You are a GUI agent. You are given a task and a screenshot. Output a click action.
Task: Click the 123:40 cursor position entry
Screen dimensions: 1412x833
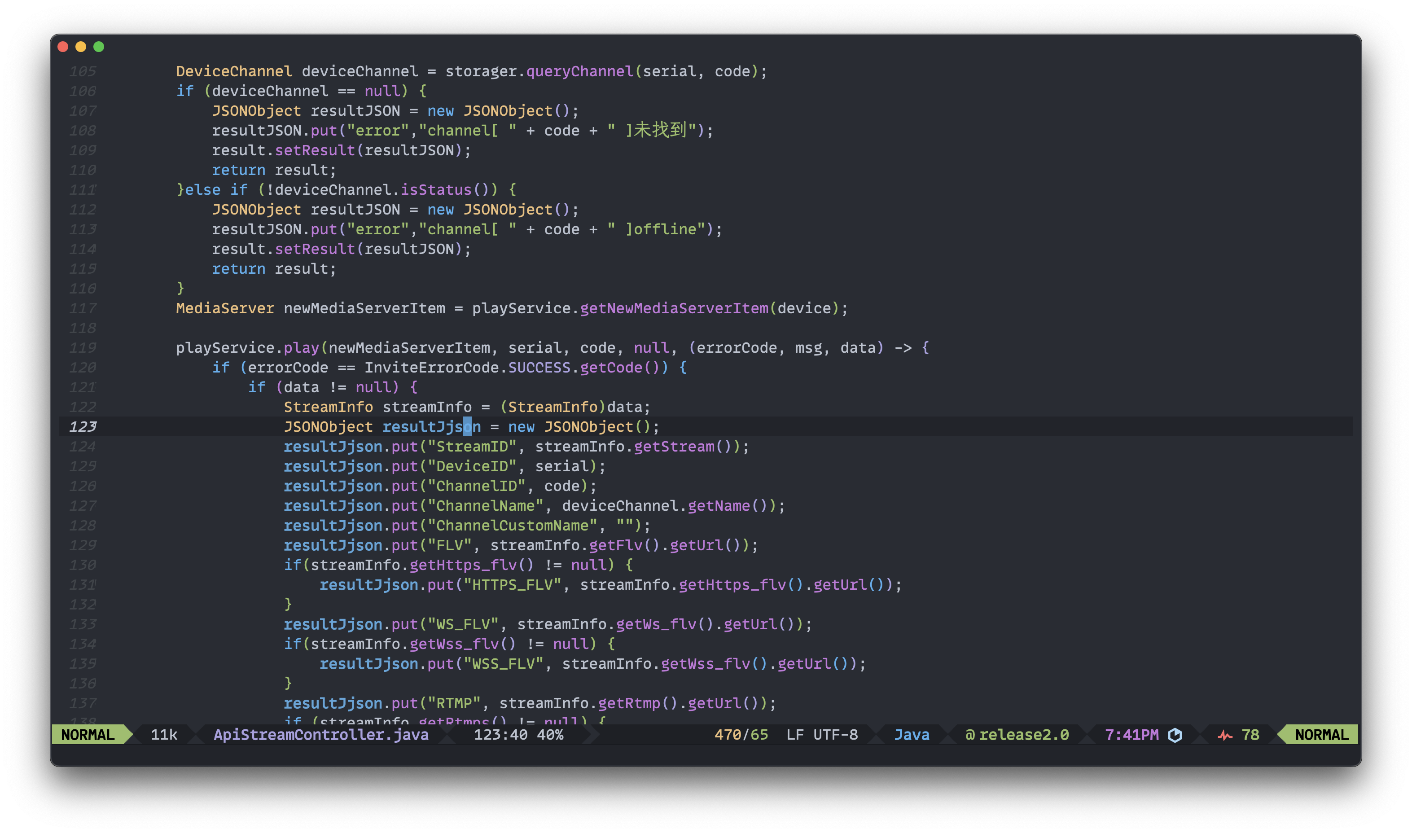(500, 735)
